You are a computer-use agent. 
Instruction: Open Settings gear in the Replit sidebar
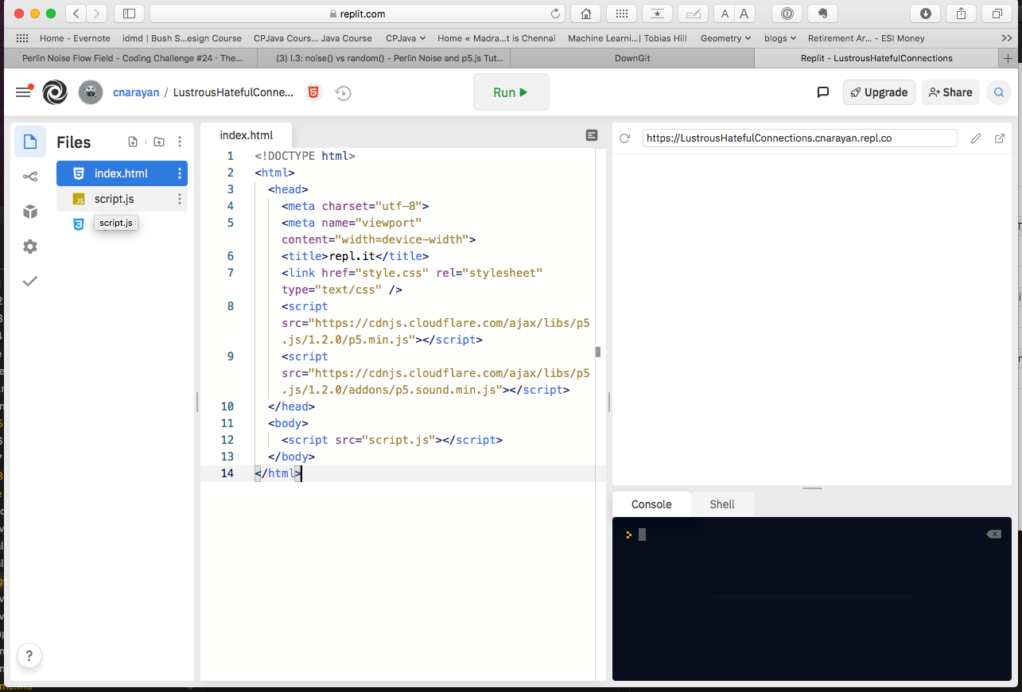(x=30, y=247)
